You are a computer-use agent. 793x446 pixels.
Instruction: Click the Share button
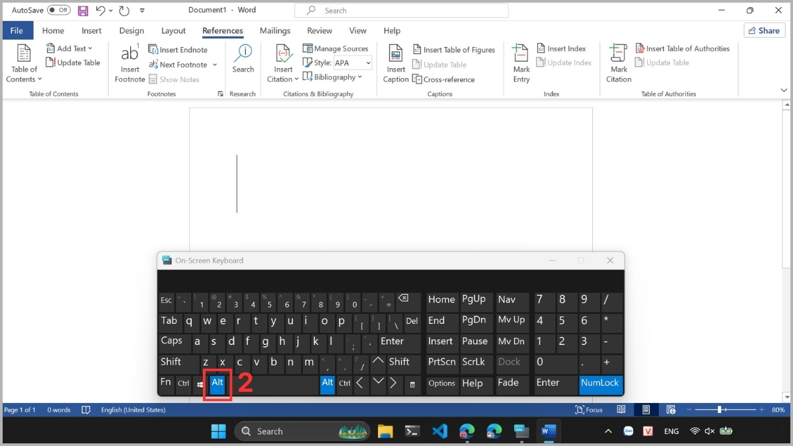point(765,30)
